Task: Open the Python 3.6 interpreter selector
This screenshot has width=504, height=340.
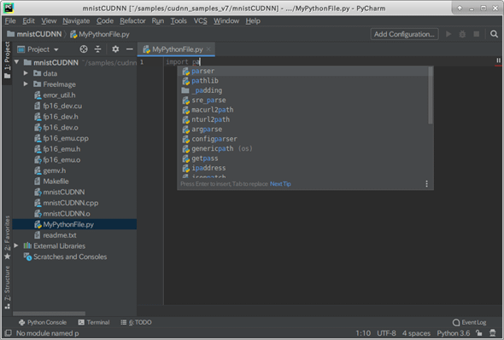Action: pos(454,333)
